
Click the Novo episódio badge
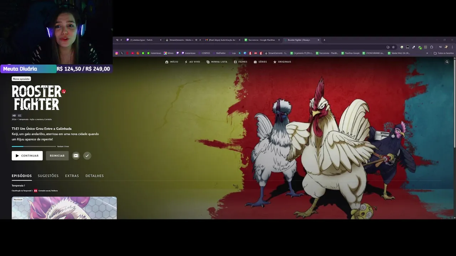pos(21,79)
